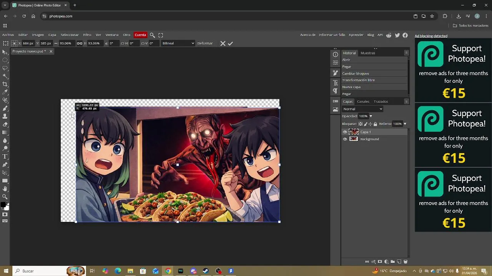Select the Crop tool
492x276 pixels.
click(x=5, y=84)
